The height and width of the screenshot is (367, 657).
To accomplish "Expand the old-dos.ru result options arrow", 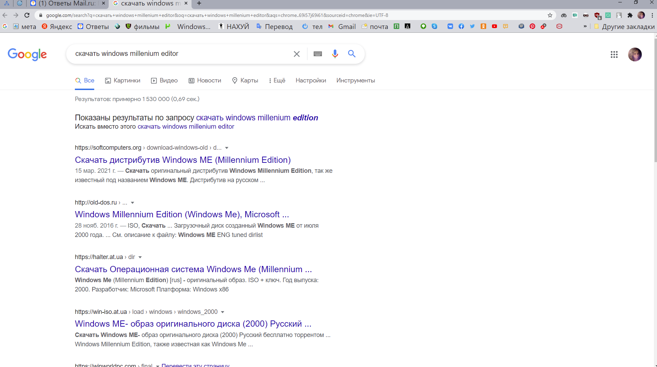I will coord(133,203).
